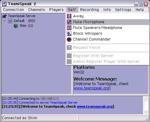Enable Block Whispers option
This screenshot has height=122, width=150.
(x=108, y=34)
